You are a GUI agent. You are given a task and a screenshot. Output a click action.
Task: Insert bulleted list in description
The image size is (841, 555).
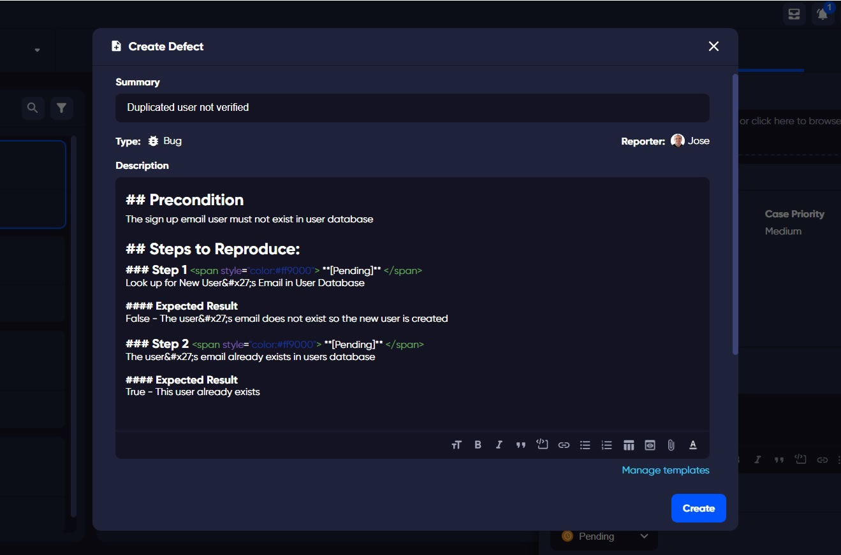click(x=585, y=445)
